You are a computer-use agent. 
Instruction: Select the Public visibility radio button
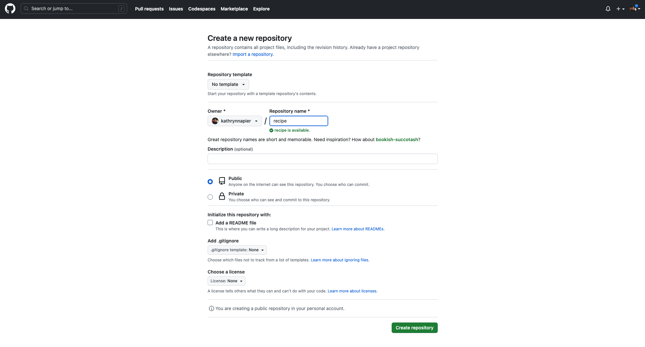tap(210, 182)
